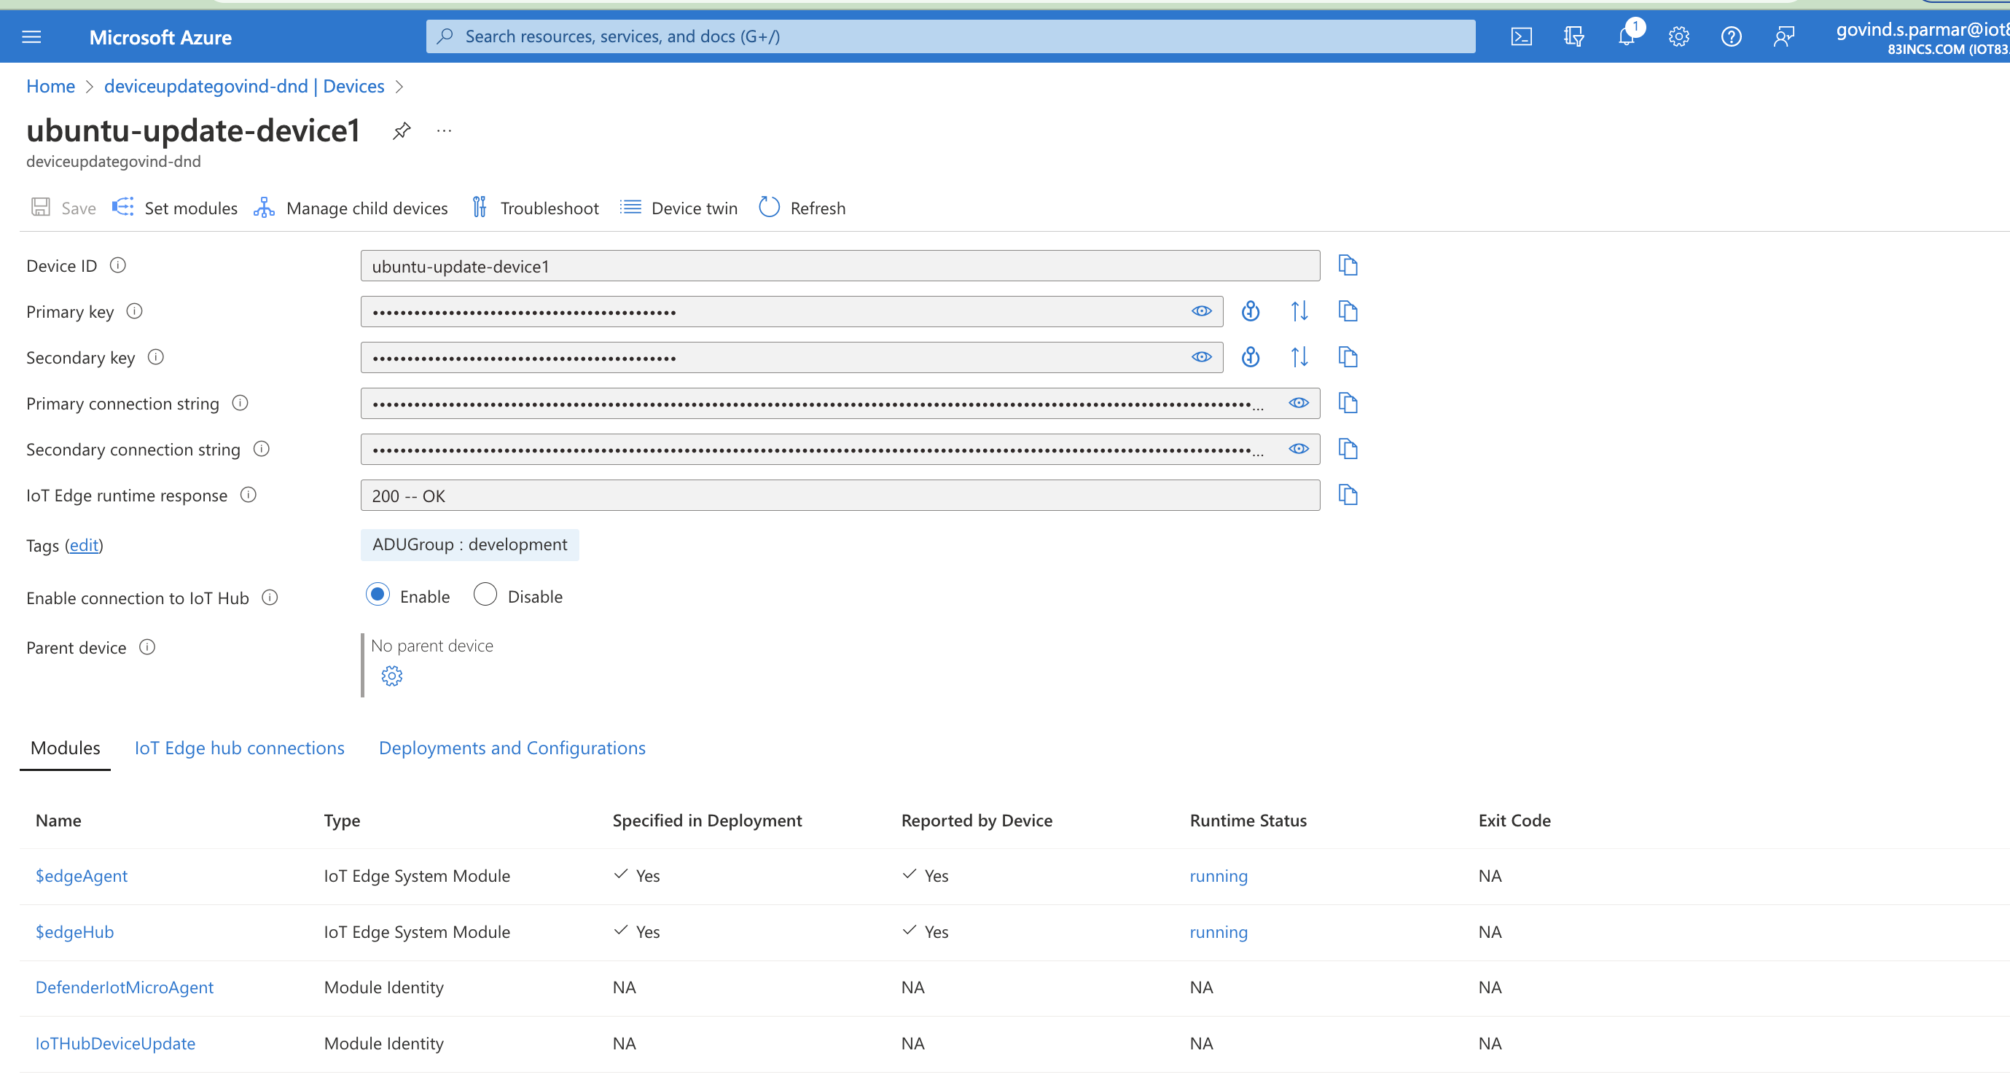Reveal the Primary connection string

1299,404
